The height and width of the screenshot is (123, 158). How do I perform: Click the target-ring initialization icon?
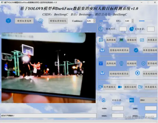(41, 21)
